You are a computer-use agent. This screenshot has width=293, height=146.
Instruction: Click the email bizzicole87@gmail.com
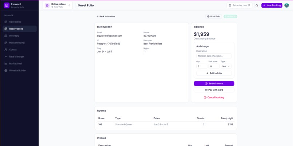[x=109, y=36]
